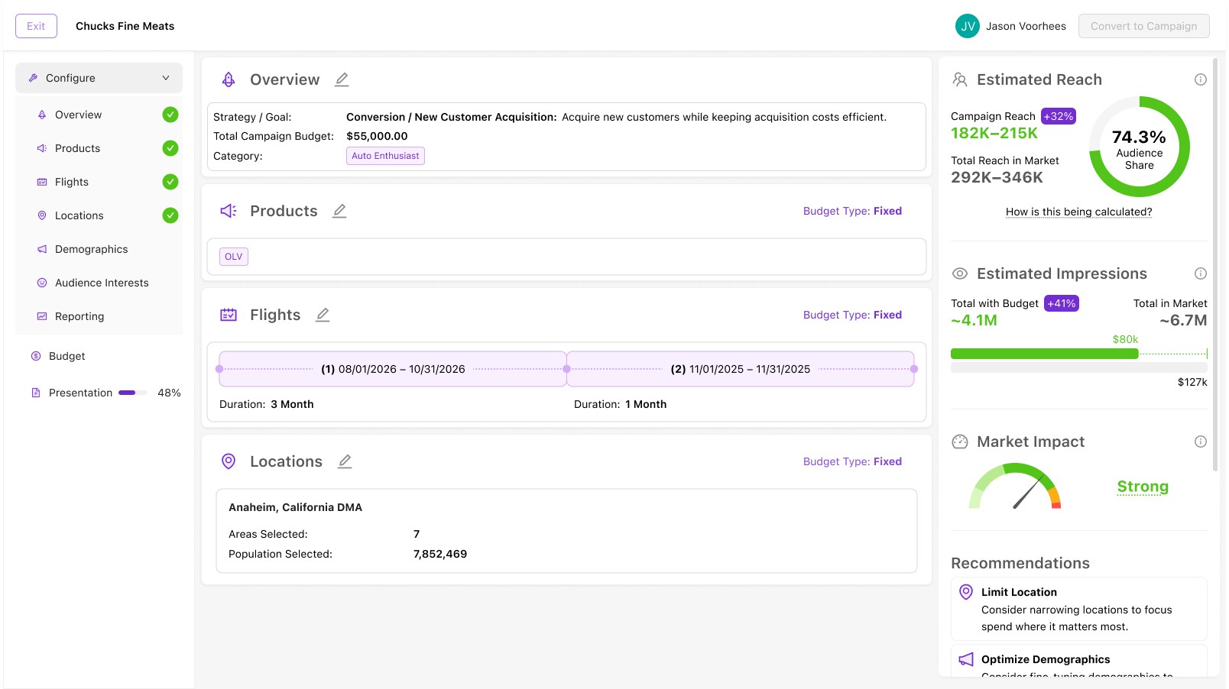Viewport: 1229px width, 689px height.
Task: Click the map pin icon beside Locations heading
Action: [229, 461]
